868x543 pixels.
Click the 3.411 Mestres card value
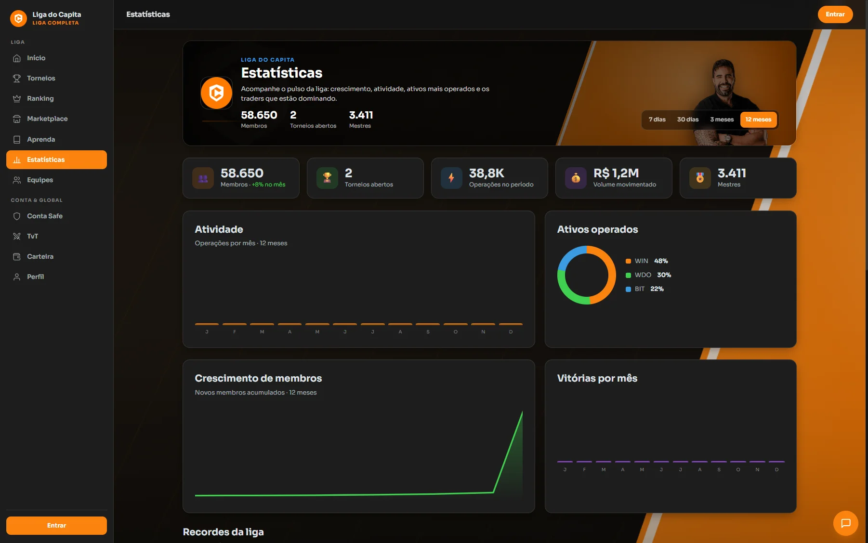(x=732, y=173)
